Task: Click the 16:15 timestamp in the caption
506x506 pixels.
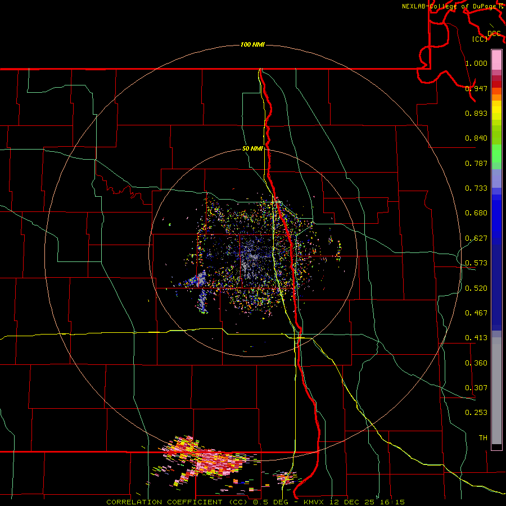Action: (392, 502)
